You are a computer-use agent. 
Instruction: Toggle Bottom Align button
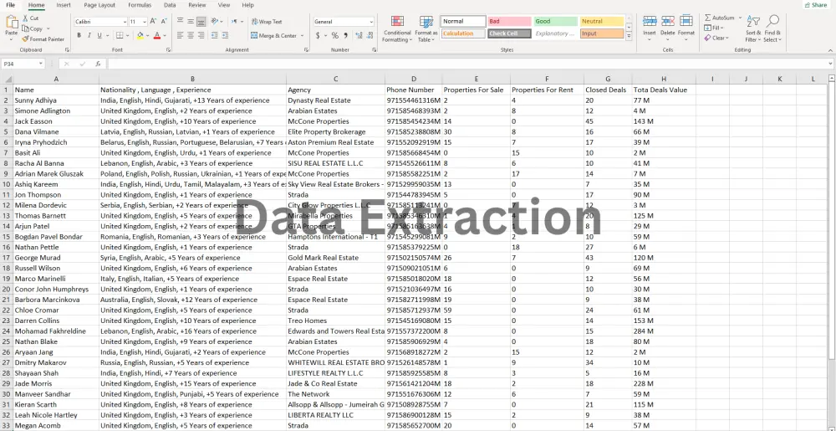[x=201, y=21]
